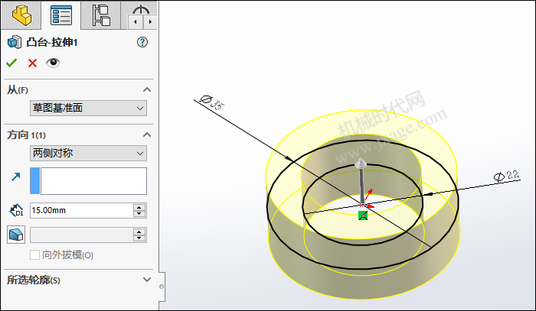Click the panel collapse handle on splitter
The width and height of the screenshot is (536, 311).
click(x=162, y=287)
